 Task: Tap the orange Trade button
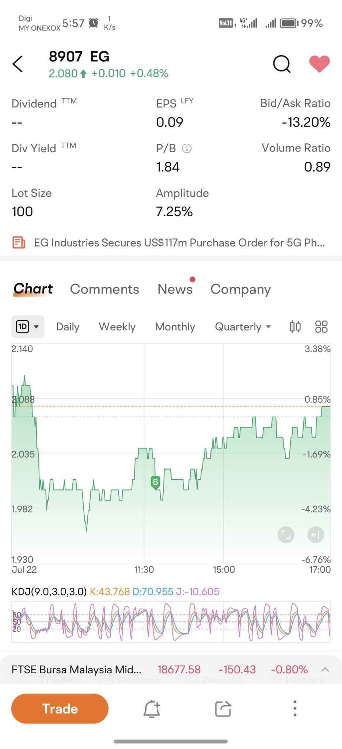60,708
